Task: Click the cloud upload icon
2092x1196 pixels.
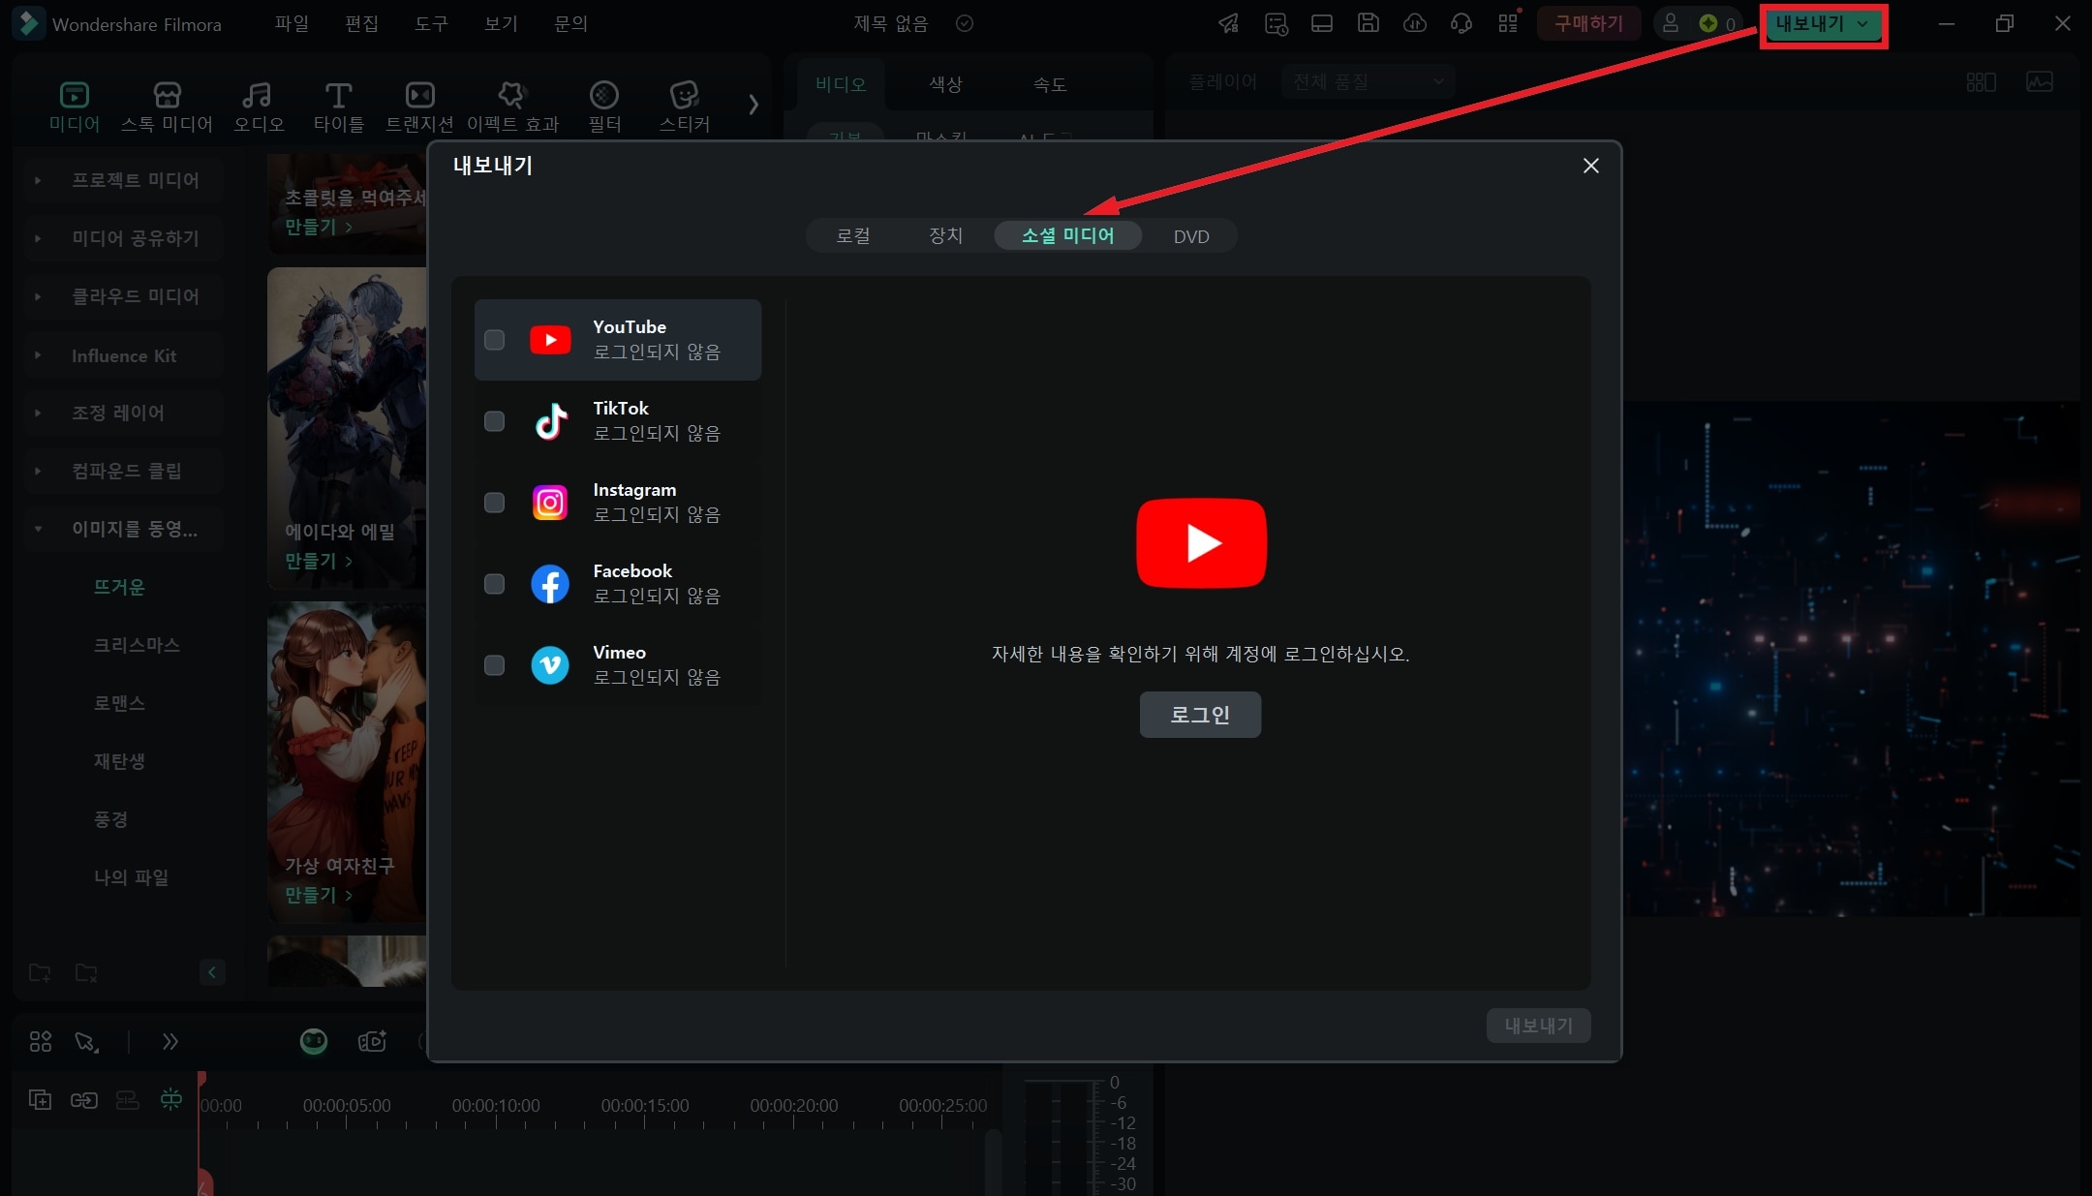Action: (x=1415, y=23)
